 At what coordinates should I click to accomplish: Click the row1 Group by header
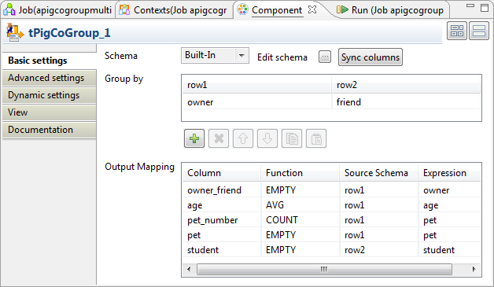point(256,85)
